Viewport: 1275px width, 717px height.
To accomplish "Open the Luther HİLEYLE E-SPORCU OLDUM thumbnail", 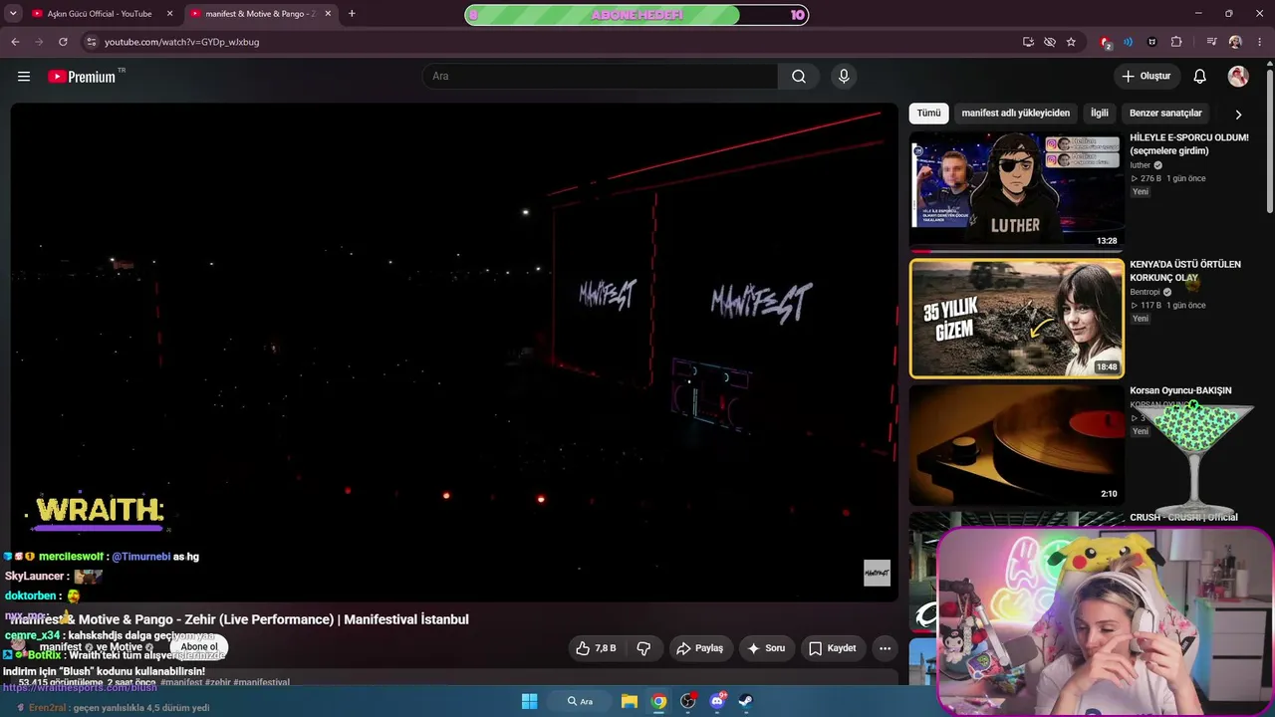I will coord(1016,191).
